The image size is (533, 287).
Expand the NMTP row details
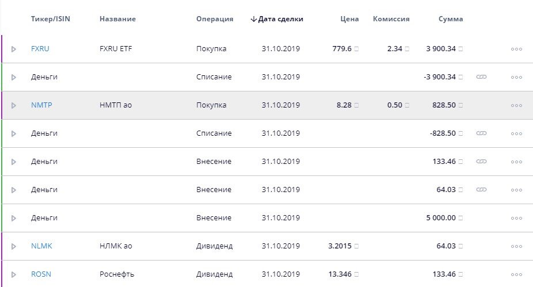click(x=14, y=105)
